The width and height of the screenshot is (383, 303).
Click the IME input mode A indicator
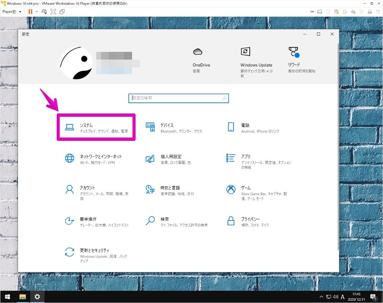[x=343, y=297]
